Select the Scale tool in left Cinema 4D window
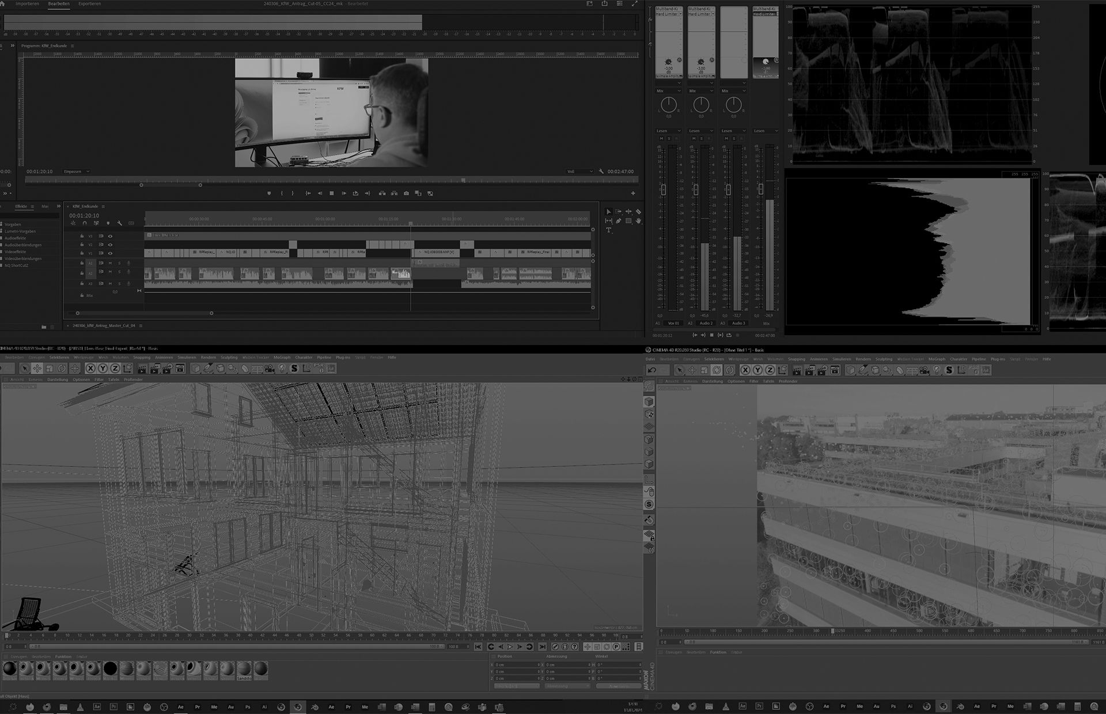This screenshot has width=1106, height=714. [50, 369]
